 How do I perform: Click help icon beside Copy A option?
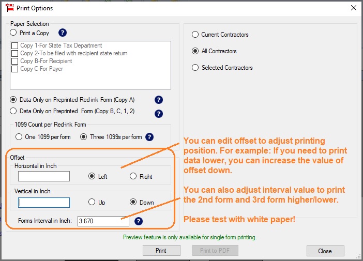159,100
